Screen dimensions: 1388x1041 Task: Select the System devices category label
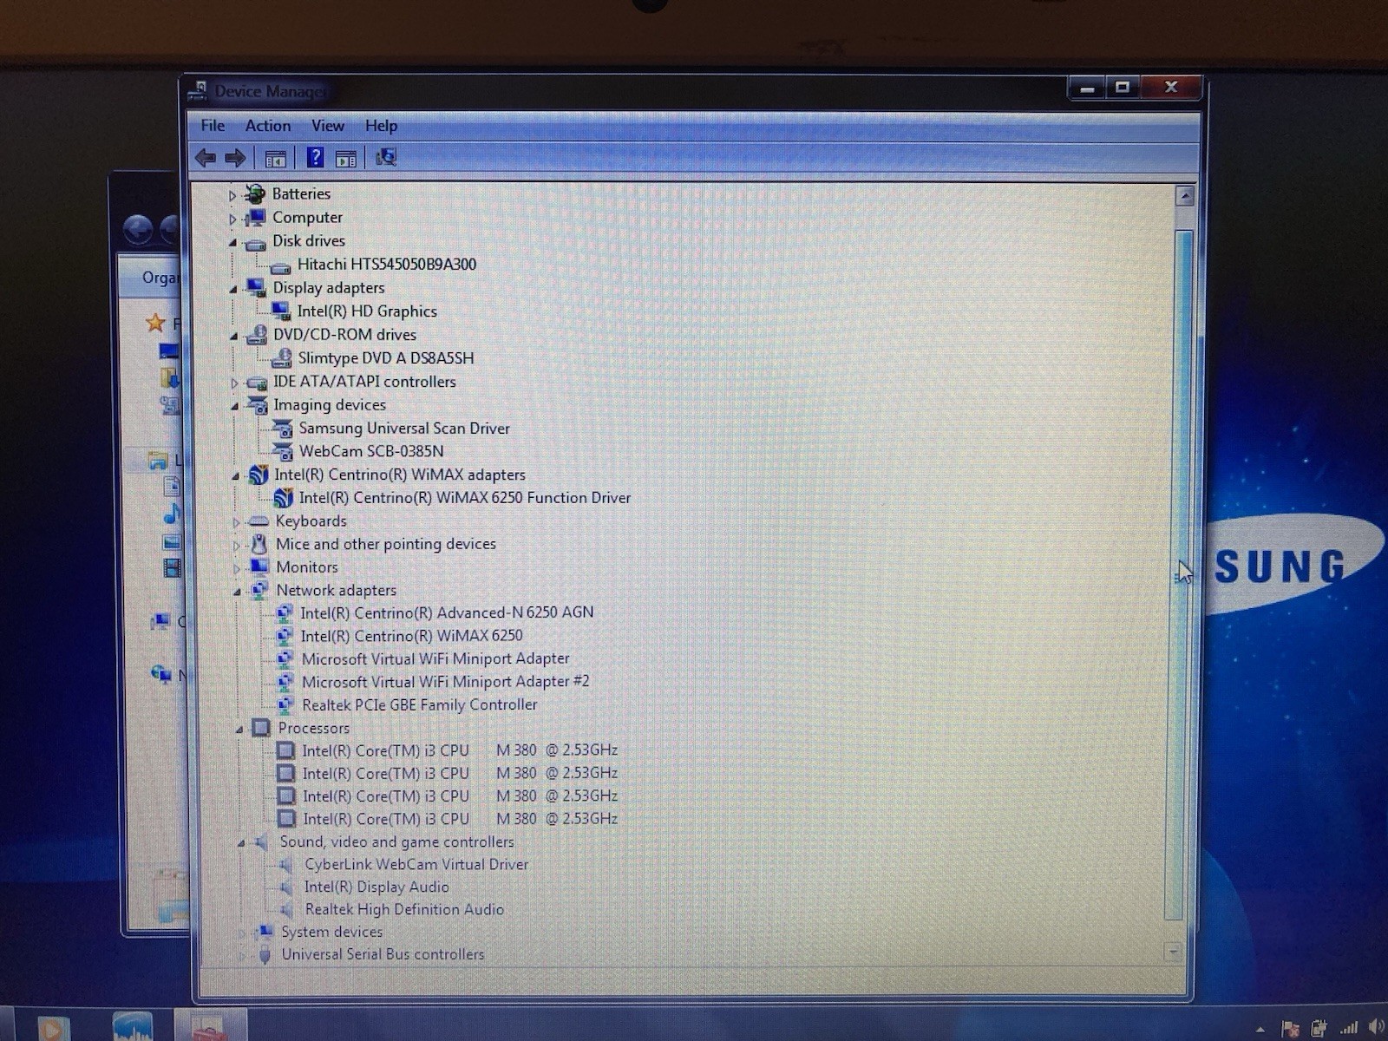pos(331,932)
